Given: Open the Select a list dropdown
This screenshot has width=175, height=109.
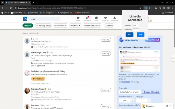Looking at the screenshot, I should [x=130, y=92].
